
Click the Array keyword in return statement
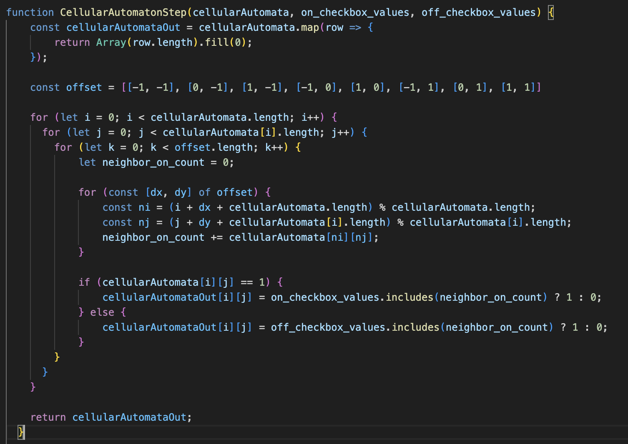click(111, 42)
